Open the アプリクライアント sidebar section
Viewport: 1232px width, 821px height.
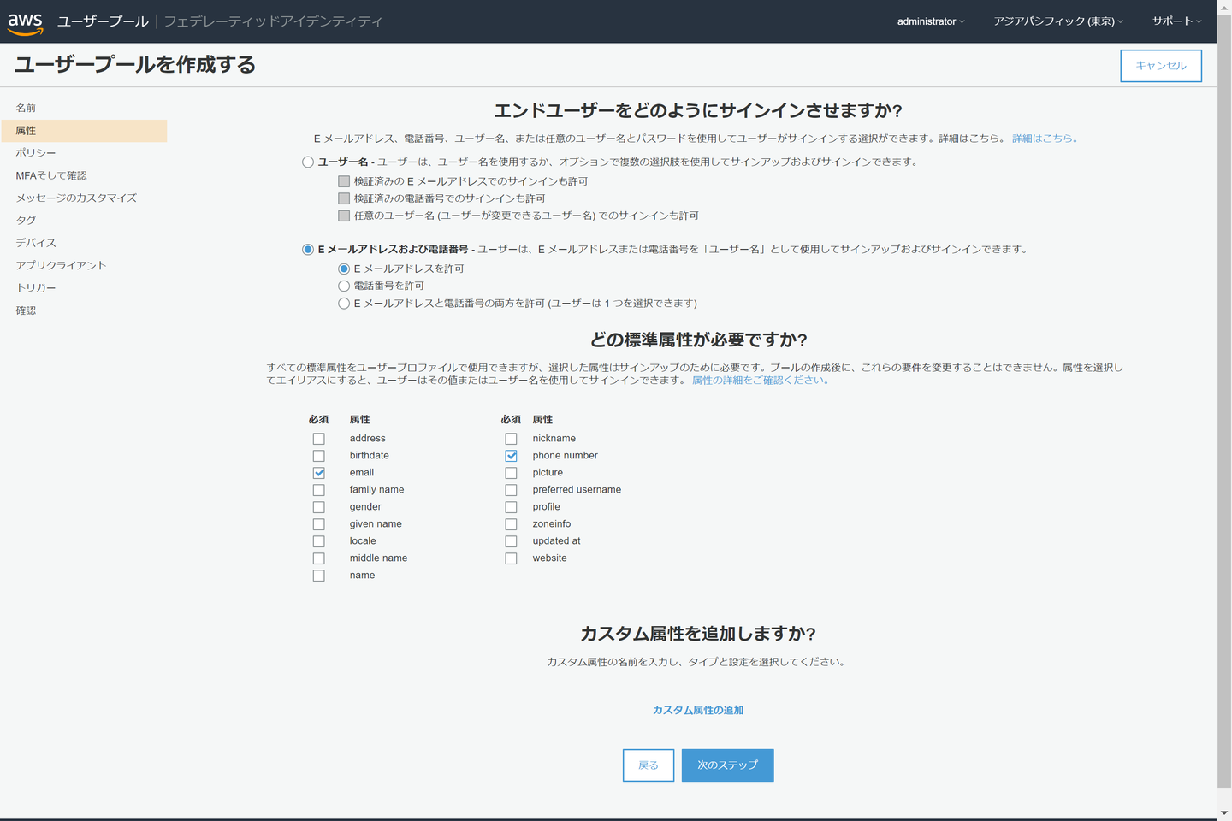tap(61, 266)
